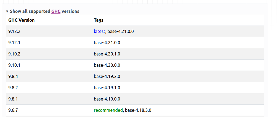Select the Tags column header
Screen dimensions: 279x117
[x=99, y=20]
